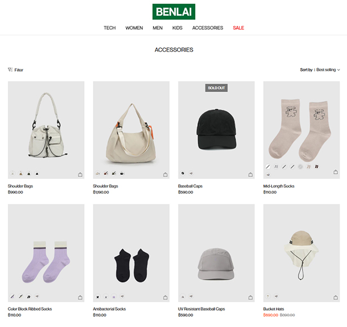Add Antibacterial Socks to cart via bag icon
Image resolution: width=347 pixels, height=327 pixels.
pos(165,297)
